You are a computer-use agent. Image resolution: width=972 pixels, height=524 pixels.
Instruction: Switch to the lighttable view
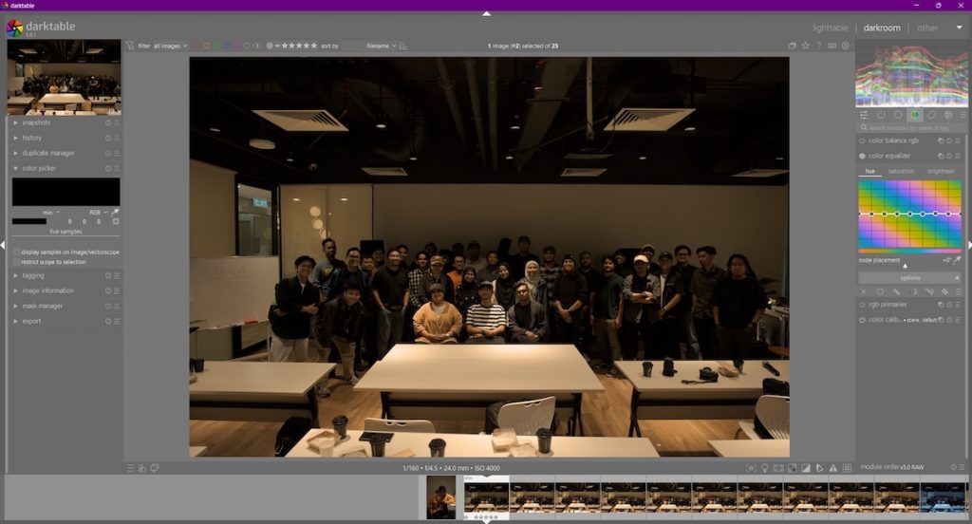[x=830, y=28]
